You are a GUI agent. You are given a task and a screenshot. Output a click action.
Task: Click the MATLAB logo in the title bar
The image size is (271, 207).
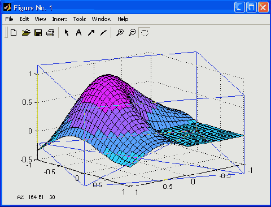coord(7,7)
